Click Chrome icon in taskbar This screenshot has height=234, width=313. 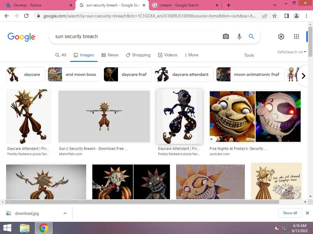[x=44, y=228]
